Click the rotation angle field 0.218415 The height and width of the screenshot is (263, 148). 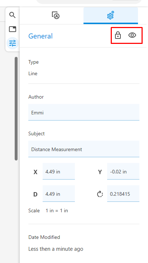click(x=123, y=194)
